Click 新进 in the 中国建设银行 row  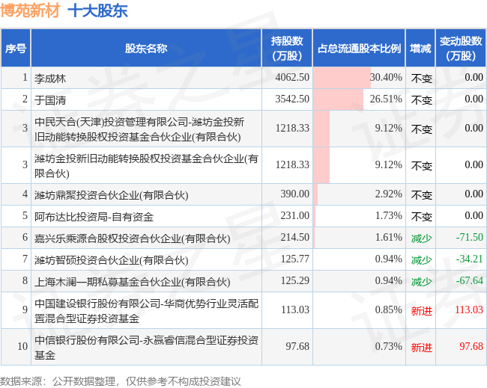point(422,311)
